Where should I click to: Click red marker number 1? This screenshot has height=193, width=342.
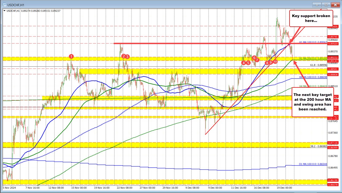pyautogui.click(x=71, y=56)
